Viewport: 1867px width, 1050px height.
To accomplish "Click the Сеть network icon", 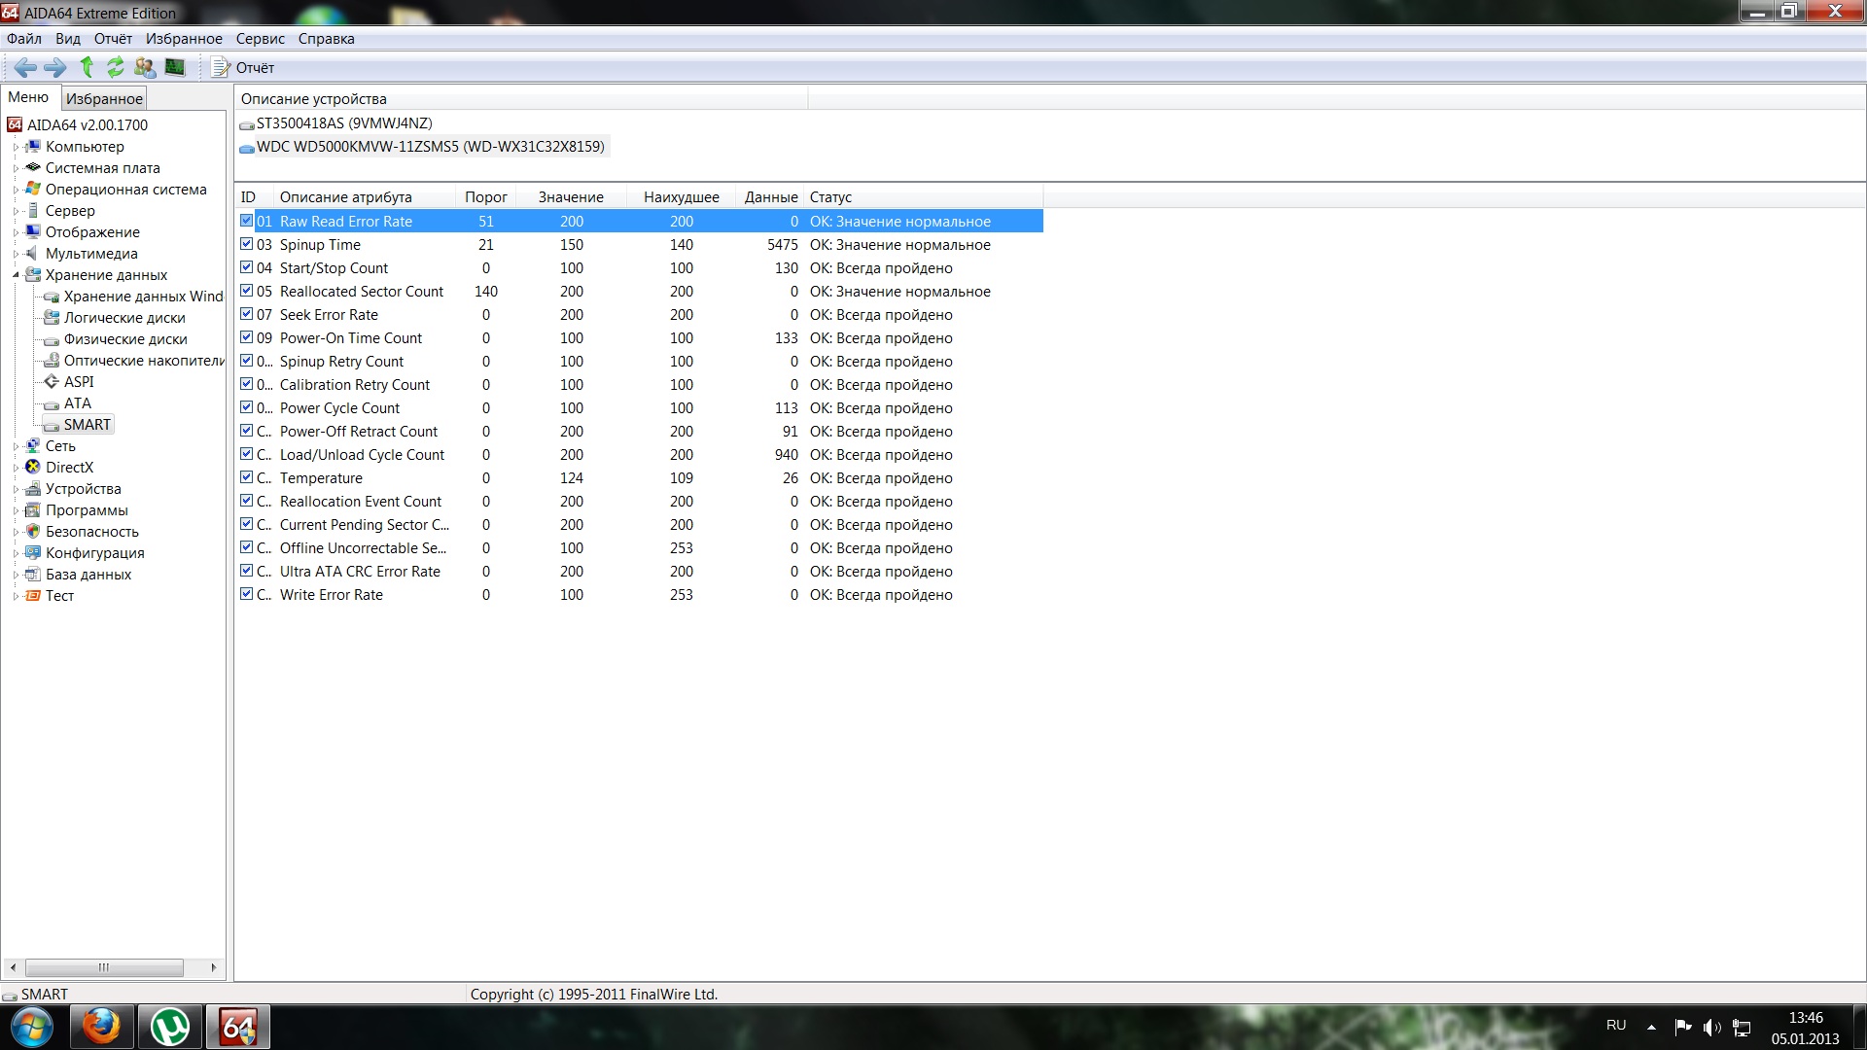I will [33, 445].
